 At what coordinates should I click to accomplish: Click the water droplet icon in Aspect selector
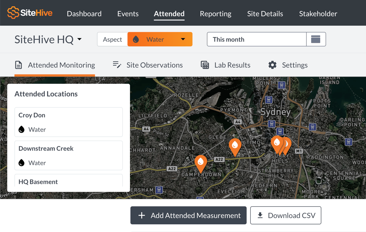(x=136, y=39)
